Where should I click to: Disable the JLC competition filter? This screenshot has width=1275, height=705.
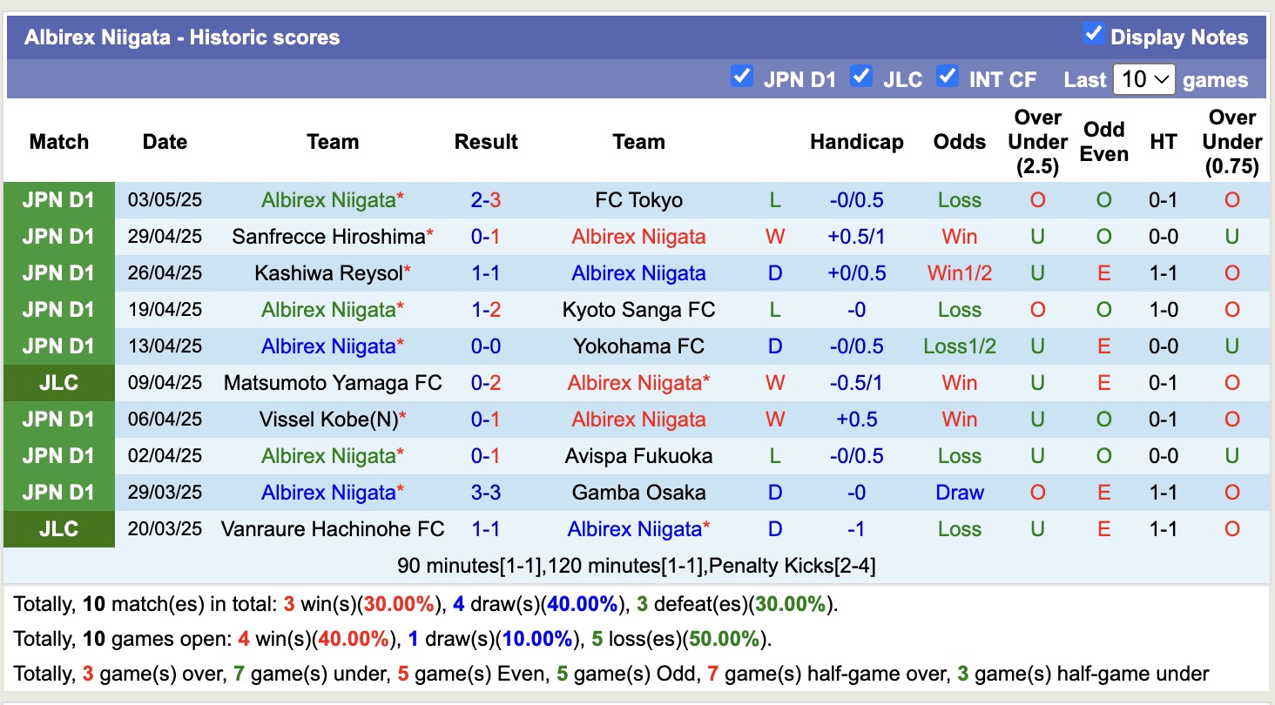click(861, 77)
